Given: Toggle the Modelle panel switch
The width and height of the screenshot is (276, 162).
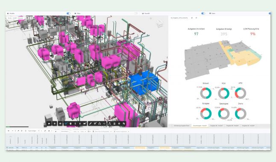Looking at the screenshot, I should (68, 13).
